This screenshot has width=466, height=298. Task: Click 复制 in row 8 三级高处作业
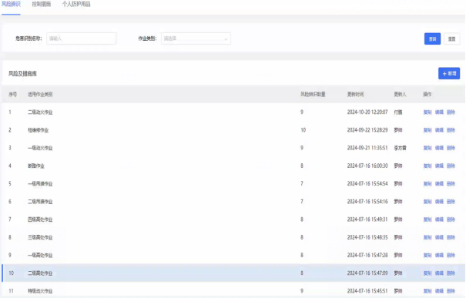tap(427, 237)
